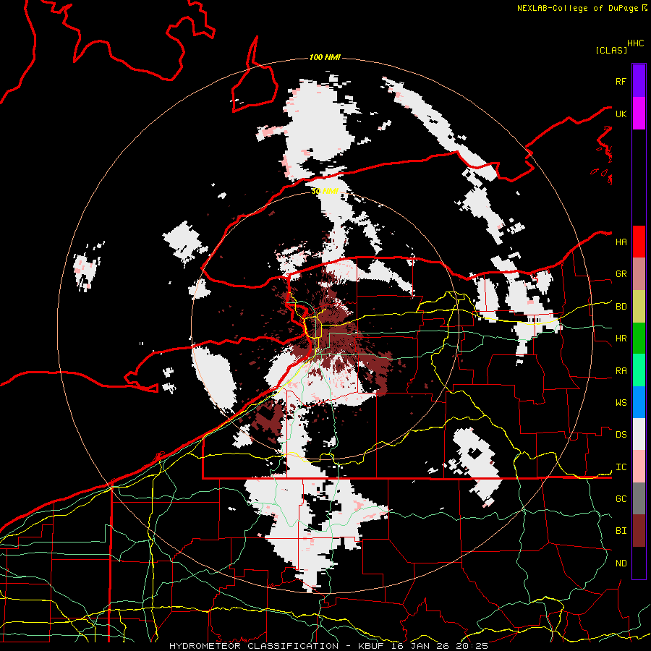
Task: Click the WS blue legend swatch
Action: [x=639, y=402]
